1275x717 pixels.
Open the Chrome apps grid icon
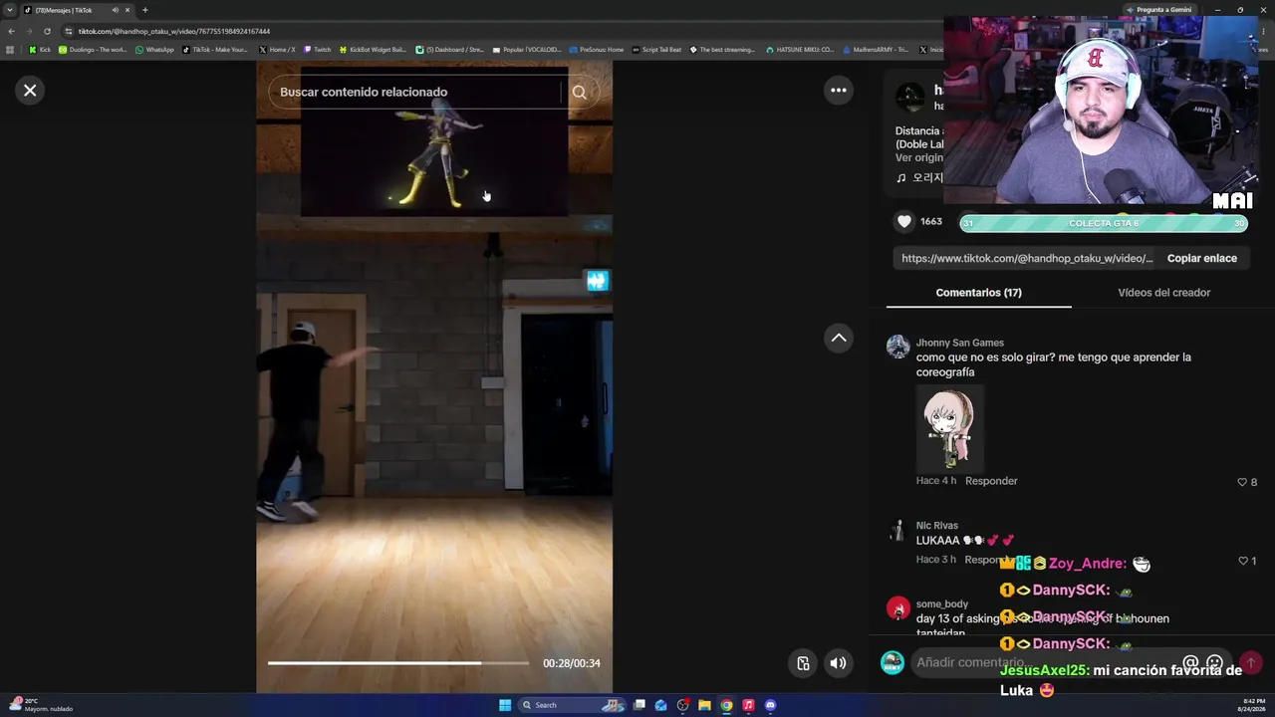point(10,49)
